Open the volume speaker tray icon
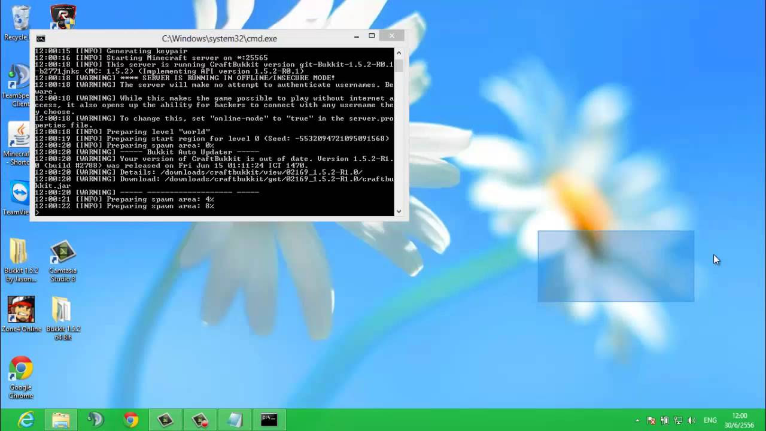This screenshot has width=766, height=431. (x=692, y=420)
